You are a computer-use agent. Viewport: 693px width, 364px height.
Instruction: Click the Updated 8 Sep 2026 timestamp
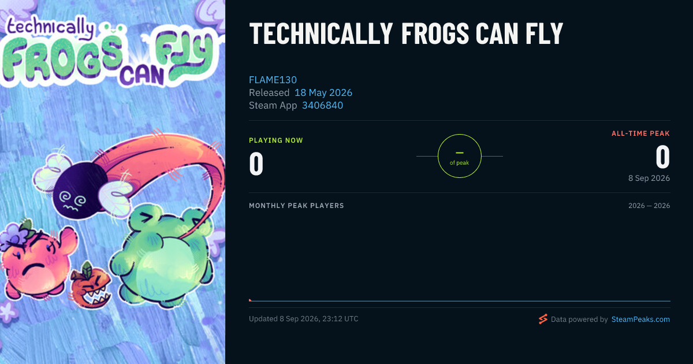point(304,319)
